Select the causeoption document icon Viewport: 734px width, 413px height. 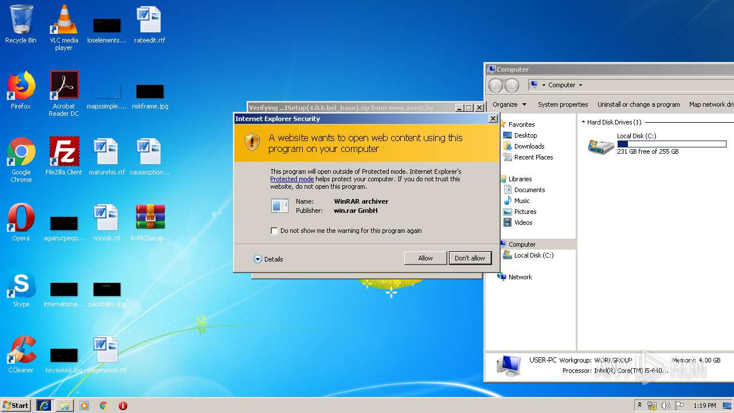click(150, 156)
